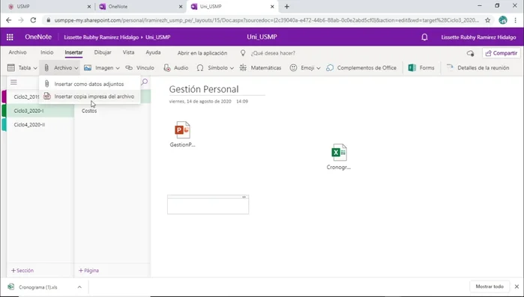524x297 pixels.
Task: Click the PDF icon of Insertar copia impresa
Action: (x=47, y=97)
